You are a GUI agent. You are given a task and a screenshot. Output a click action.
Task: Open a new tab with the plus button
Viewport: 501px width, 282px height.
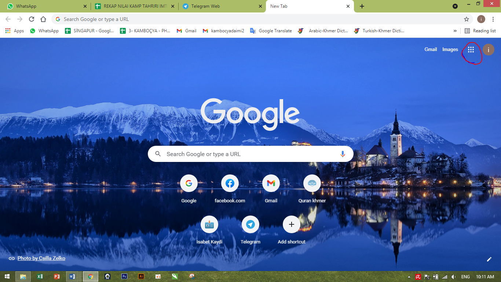click(362, 6)
